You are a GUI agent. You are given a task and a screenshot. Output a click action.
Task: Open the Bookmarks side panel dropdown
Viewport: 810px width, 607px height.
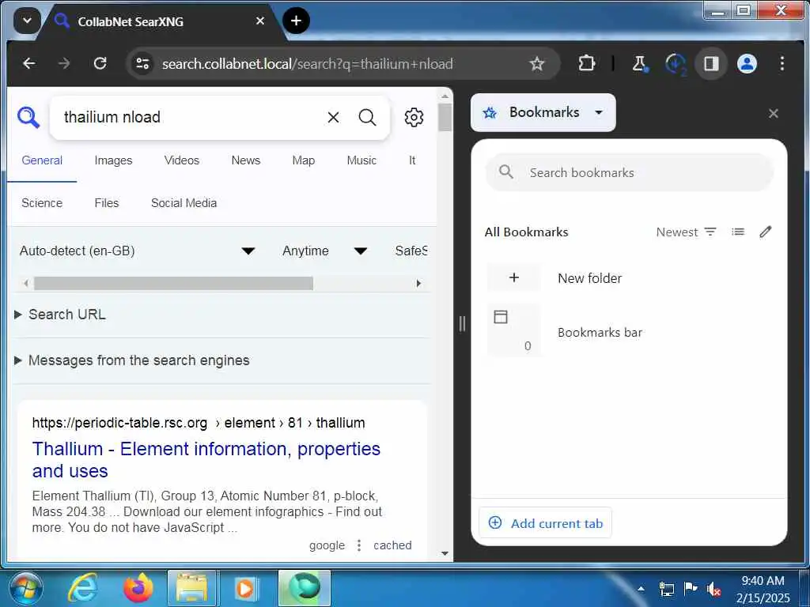(543, 112)
